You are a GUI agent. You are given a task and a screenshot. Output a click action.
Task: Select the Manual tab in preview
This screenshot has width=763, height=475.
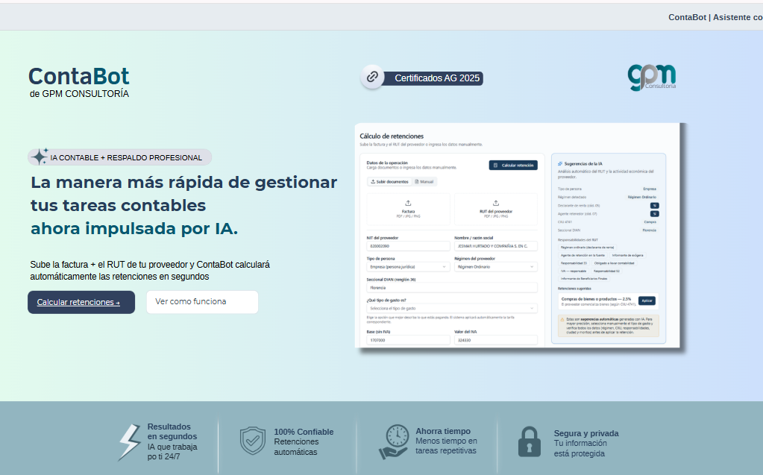click(424, 181)
